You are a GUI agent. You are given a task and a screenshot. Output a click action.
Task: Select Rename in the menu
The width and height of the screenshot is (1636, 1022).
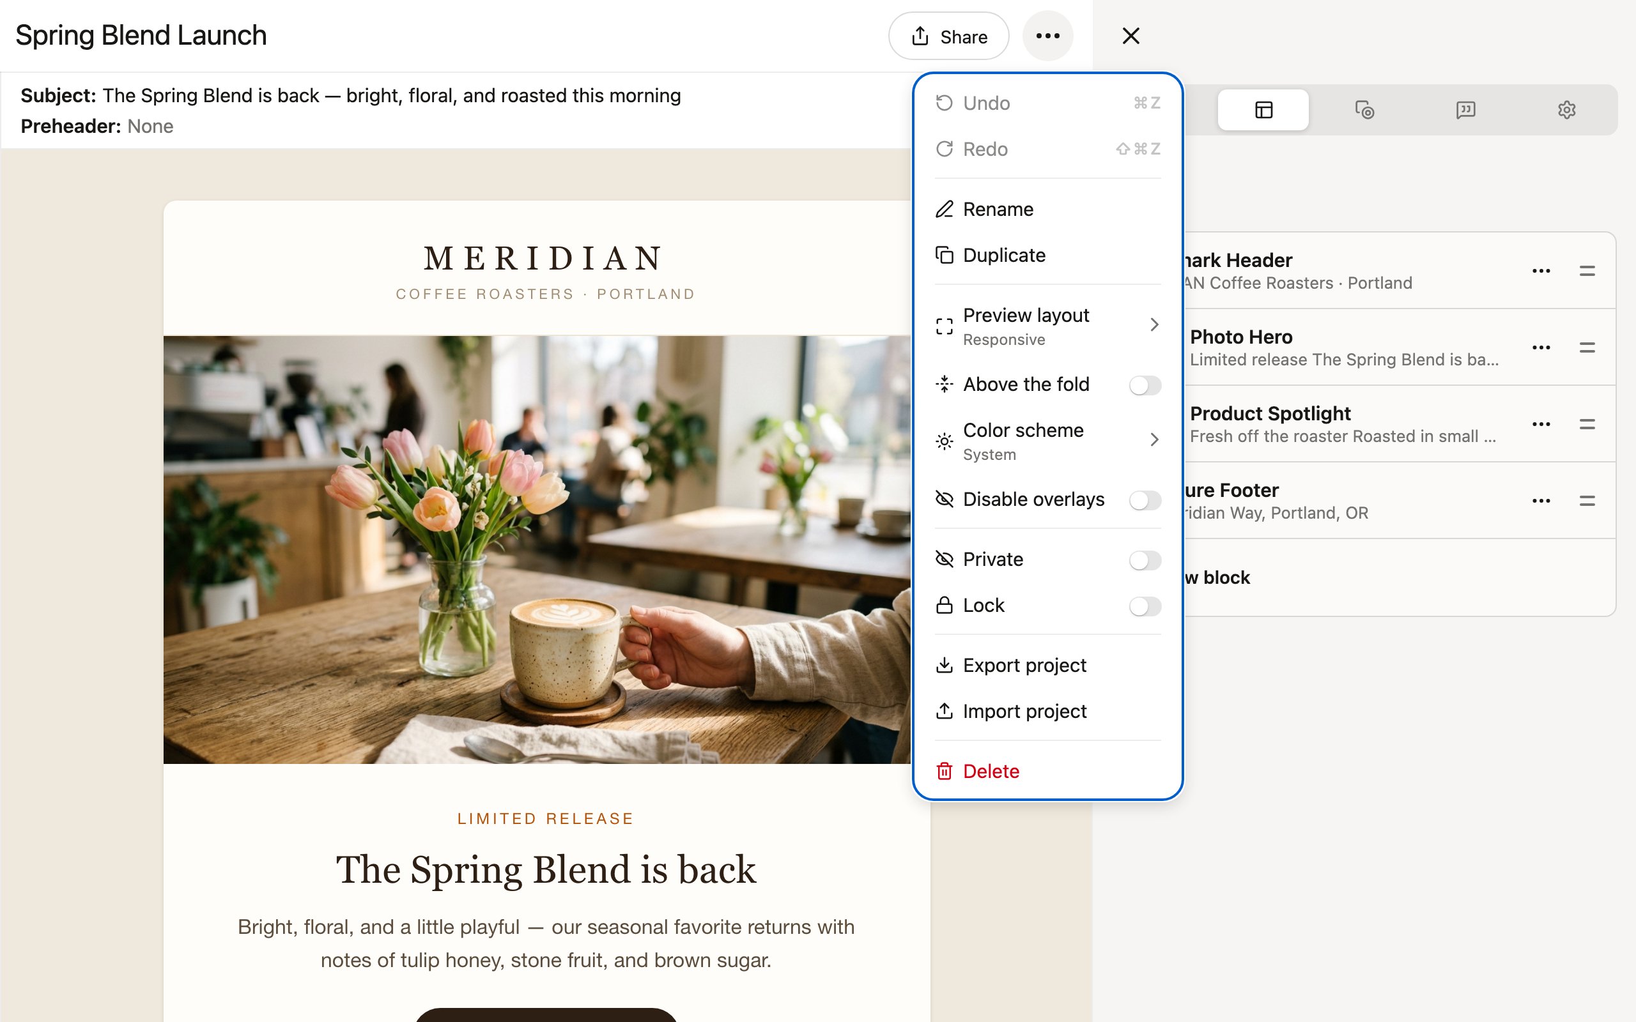click(1047, 209)
